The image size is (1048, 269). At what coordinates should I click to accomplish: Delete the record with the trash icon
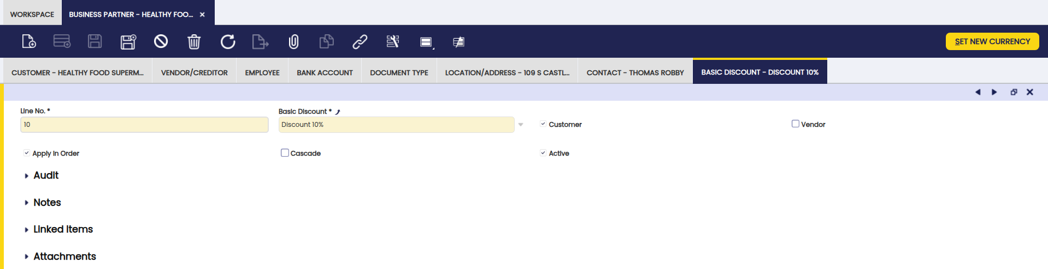194,41
